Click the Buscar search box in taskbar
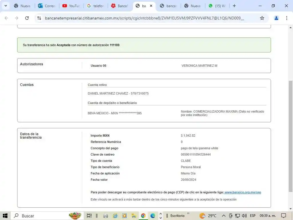 point(40,216)
